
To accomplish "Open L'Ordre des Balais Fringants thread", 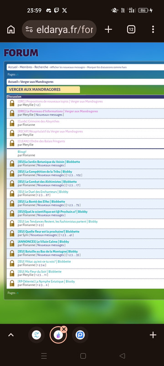I will [x=41, y=141].
